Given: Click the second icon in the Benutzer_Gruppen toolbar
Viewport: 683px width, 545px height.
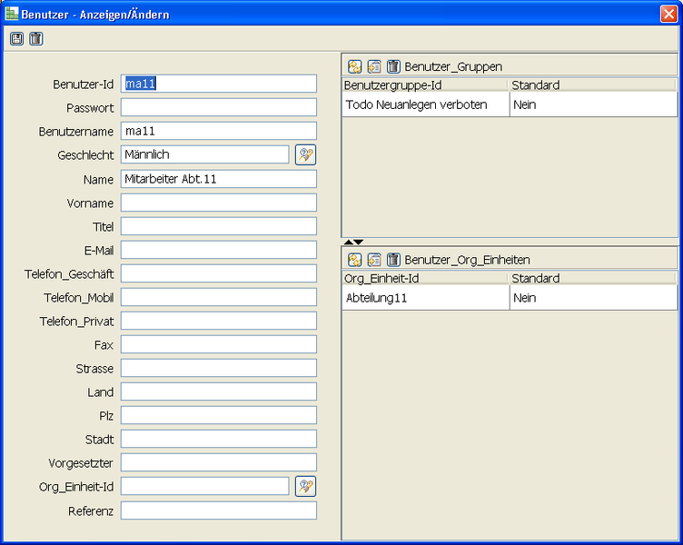Looking at the screenshot, I should [374, 66].
